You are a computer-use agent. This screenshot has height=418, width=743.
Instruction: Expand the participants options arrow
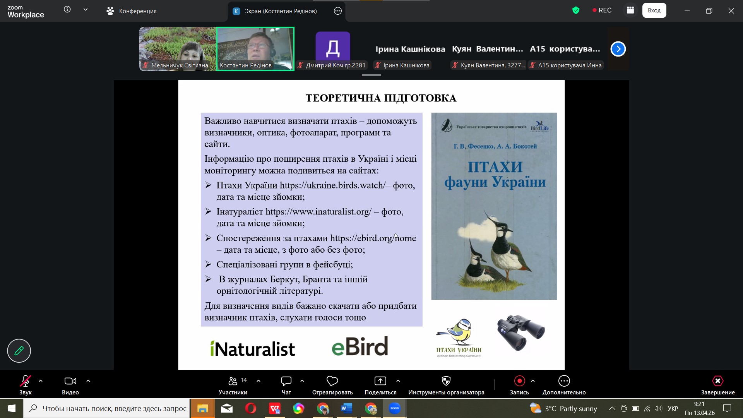[x=259, y=381]
